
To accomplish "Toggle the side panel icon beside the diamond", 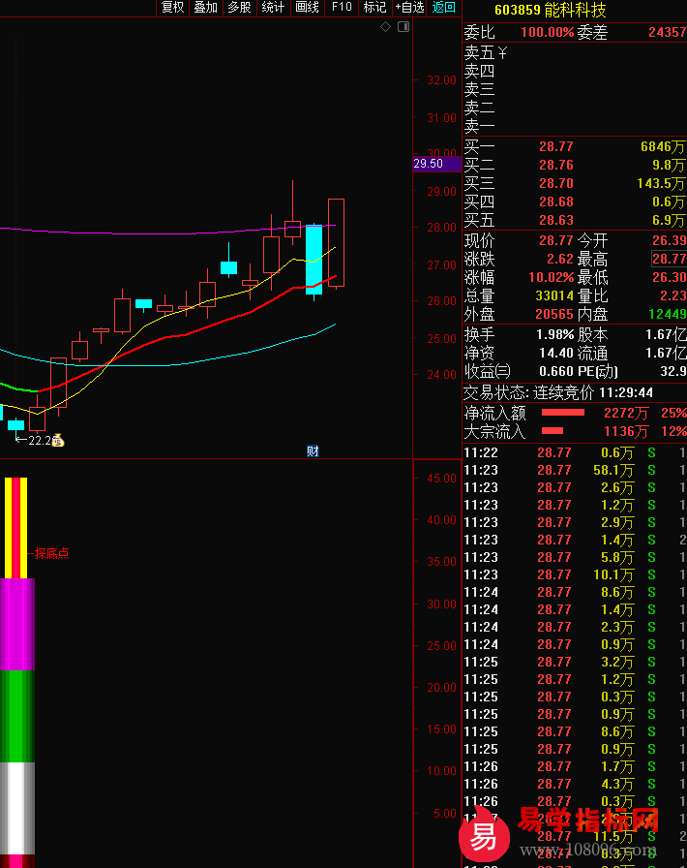I will click(x=403, y=27).
